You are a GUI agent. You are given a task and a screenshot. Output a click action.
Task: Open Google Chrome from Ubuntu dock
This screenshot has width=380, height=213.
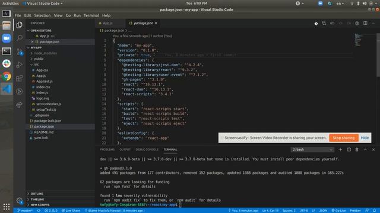point(7,76)
